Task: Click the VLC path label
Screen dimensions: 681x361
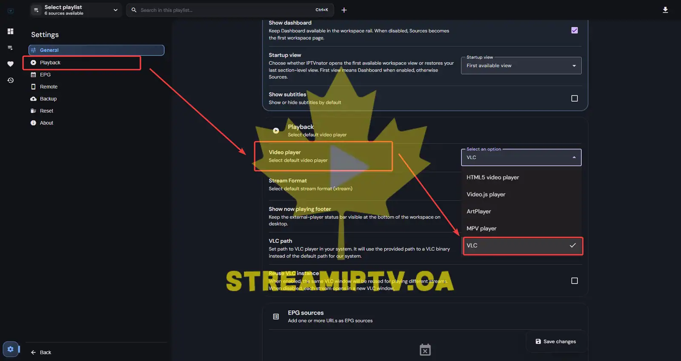Action: [280, 241]
